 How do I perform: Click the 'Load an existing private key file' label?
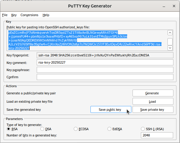(30, 102)
